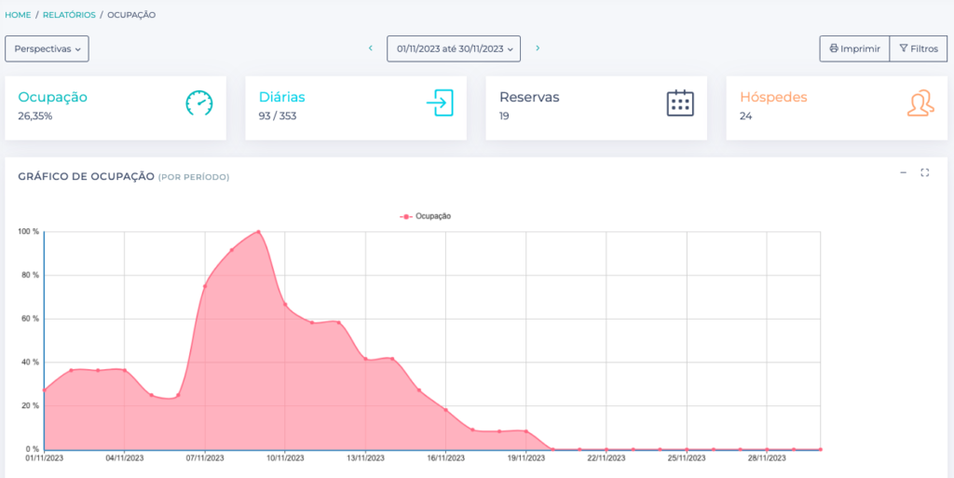
Task: Click the GRÁFICO DE OCUPAÇÃO heading
Action: point(87,176)
